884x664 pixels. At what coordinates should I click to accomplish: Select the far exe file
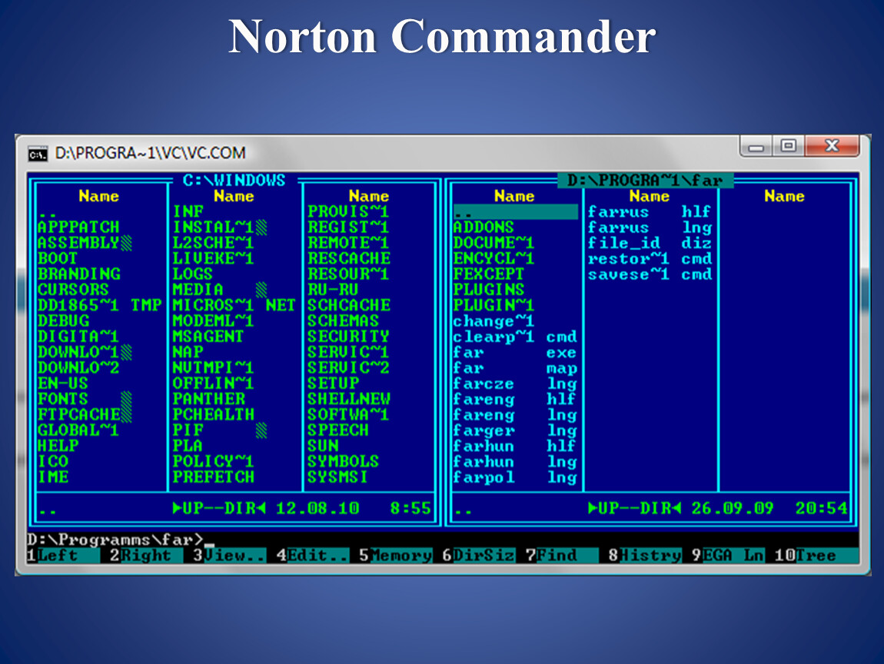(515, 352)
